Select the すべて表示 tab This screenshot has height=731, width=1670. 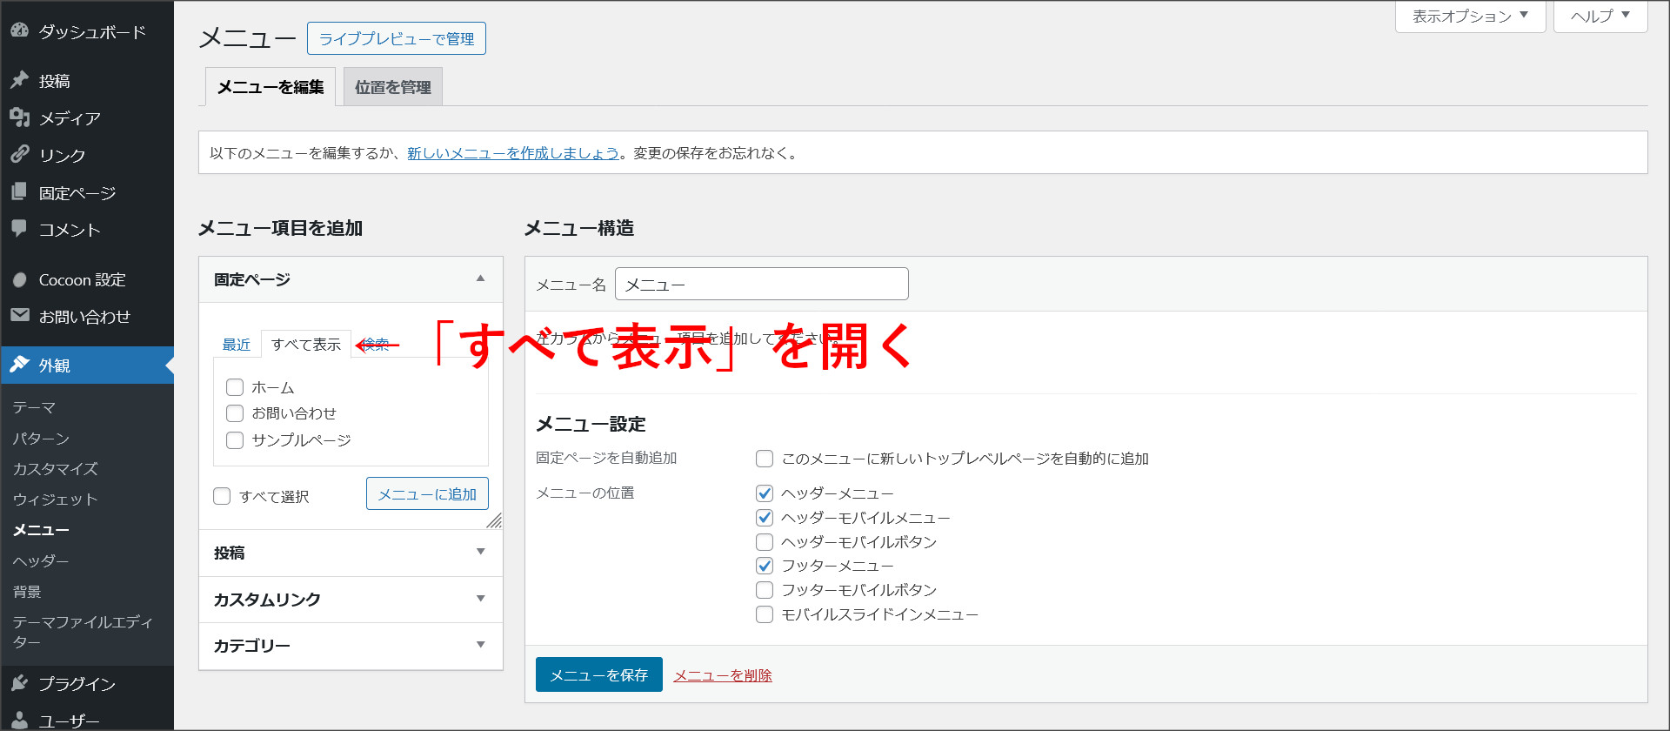click(306, 345)
